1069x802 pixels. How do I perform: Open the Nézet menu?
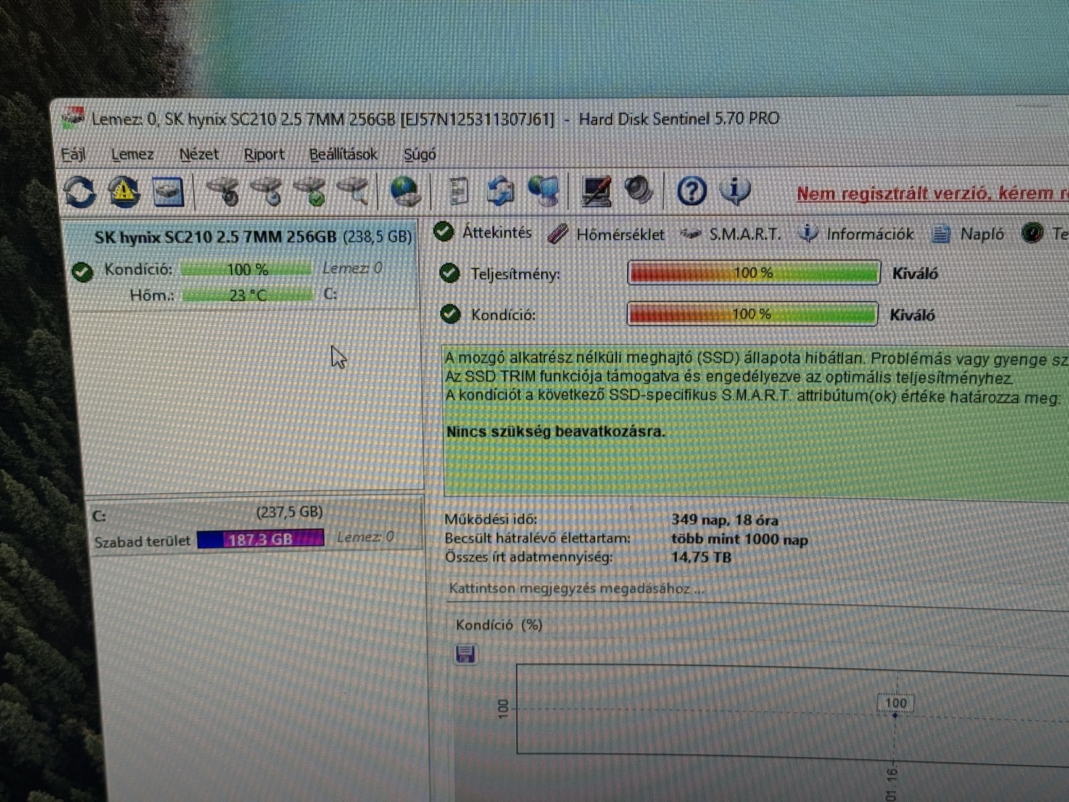coord(199,154)
